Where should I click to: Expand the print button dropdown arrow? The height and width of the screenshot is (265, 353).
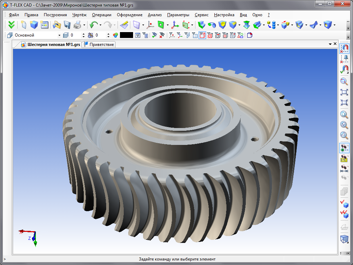point(84,25)
